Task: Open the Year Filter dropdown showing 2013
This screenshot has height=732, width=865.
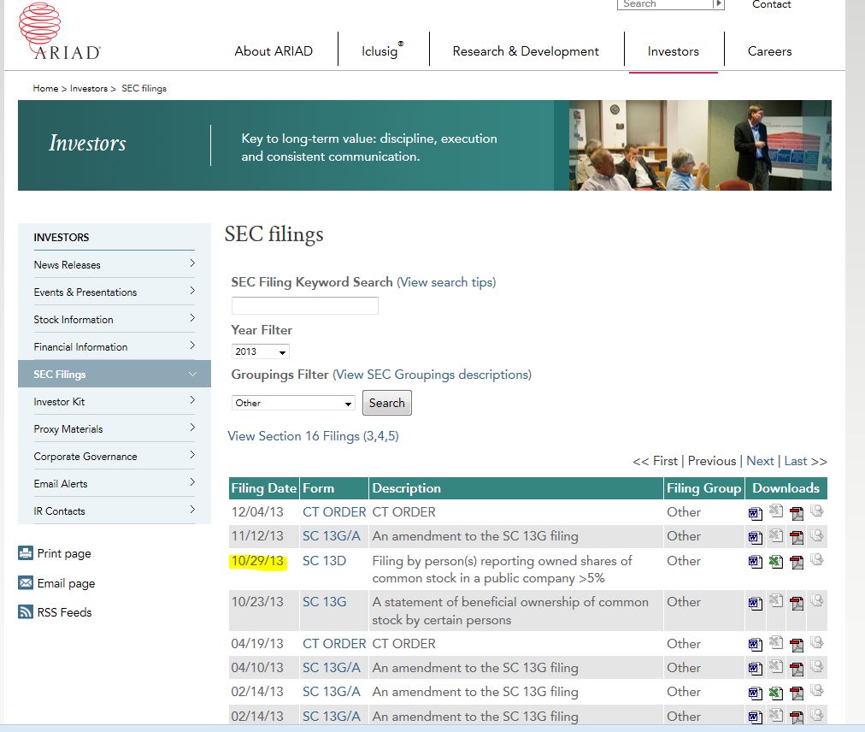Action: [261, 351]
